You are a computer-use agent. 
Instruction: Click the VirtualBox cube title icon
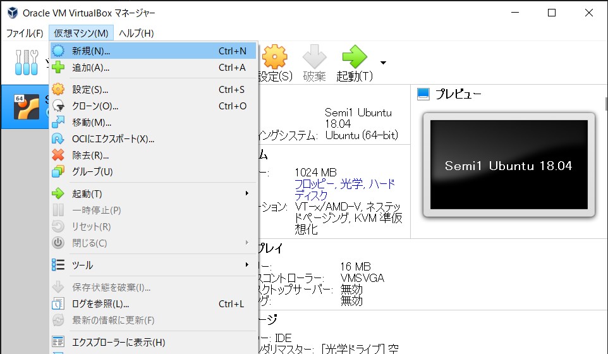13,13
